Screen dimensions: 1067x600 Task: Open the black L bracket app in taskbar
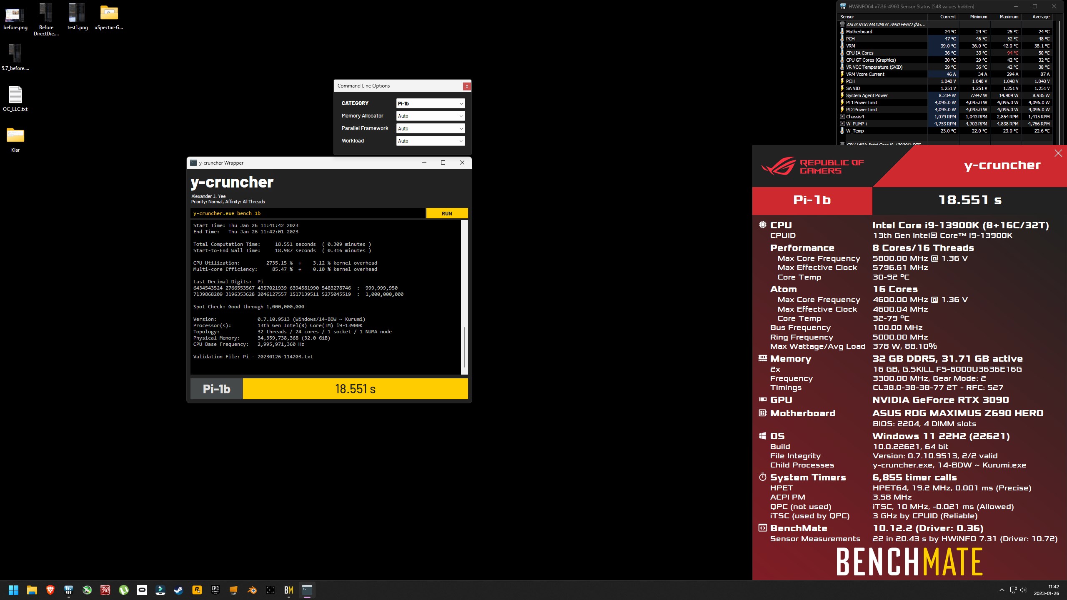(x=271, y=590)
